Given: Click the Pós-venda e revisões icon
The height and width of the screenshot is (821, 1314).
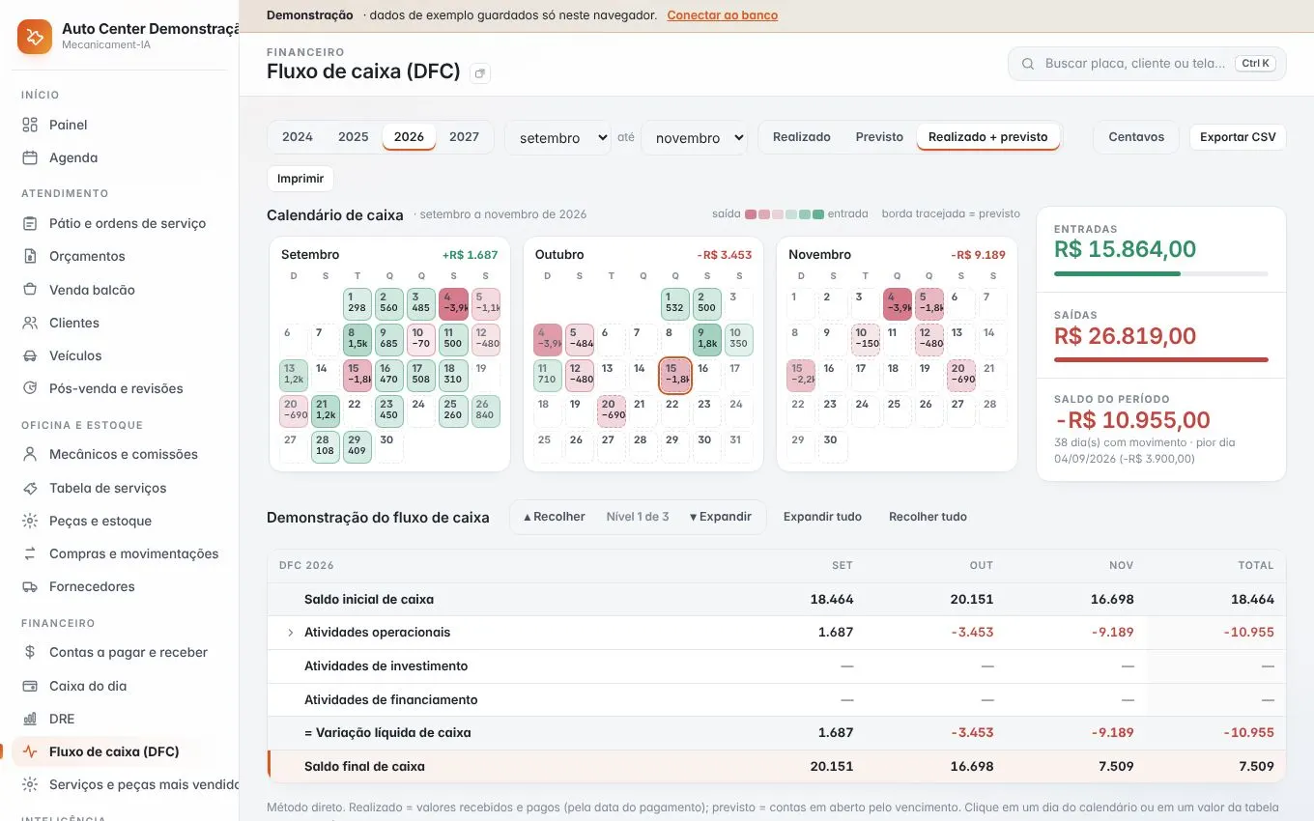Looking at the screenshot, I should 30,388.
